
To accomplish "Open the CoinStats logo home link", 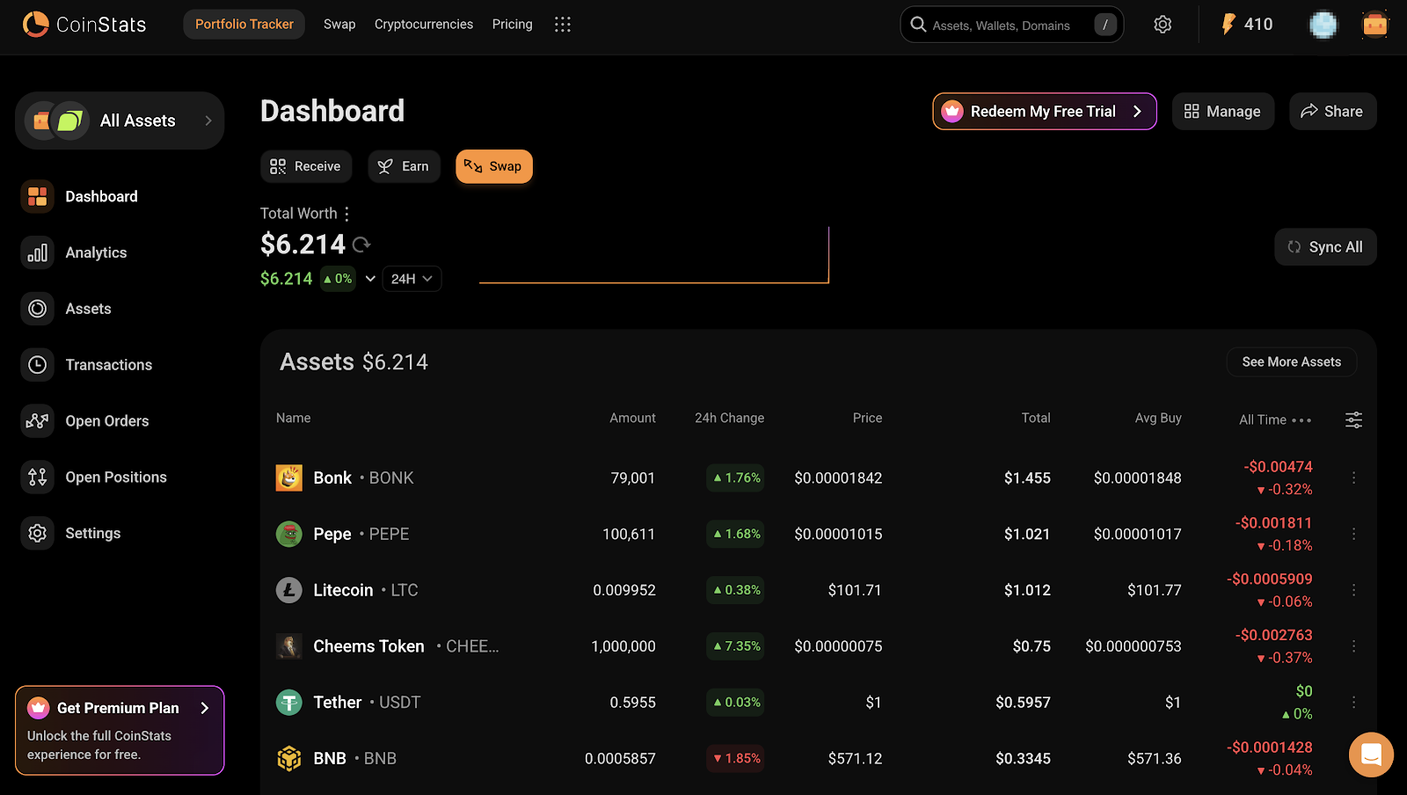I will [x=84, y=25].
